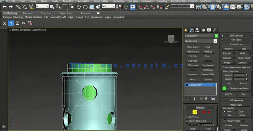Open the Utilities hammer panel tab
Screen dimensions: 253x131
pyautogui.click(x=215, y=30)
